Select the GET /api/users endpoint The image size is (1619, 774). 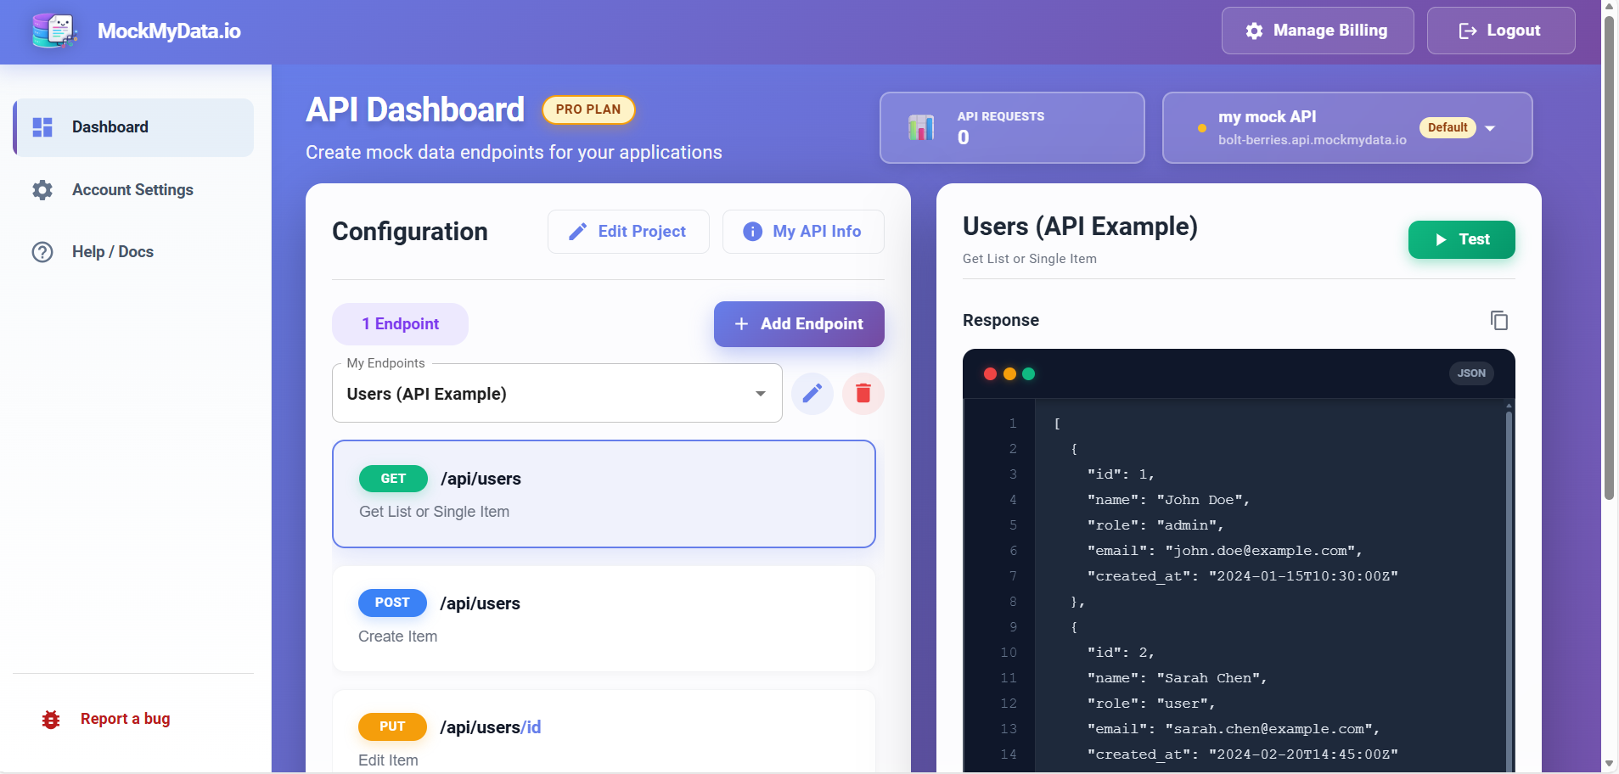[603, 494]
